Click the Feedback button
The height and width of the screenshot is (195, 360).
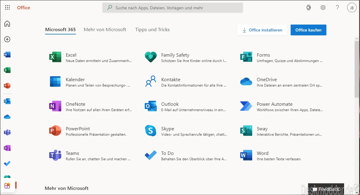326,189
